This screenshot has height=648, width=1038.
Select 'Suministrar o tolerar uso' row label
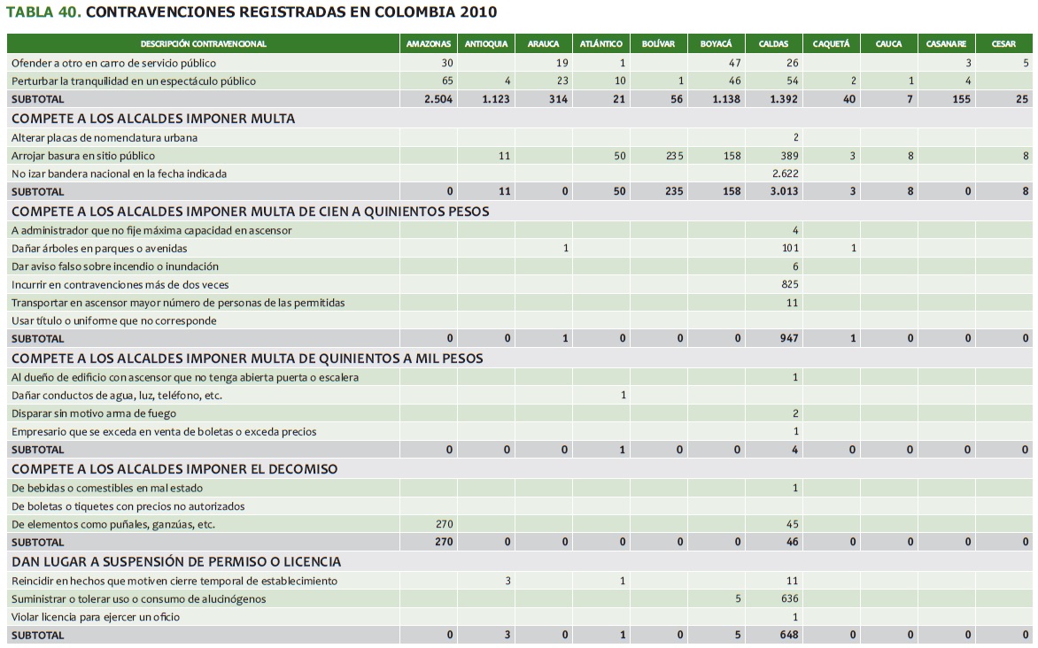[138, 599]
